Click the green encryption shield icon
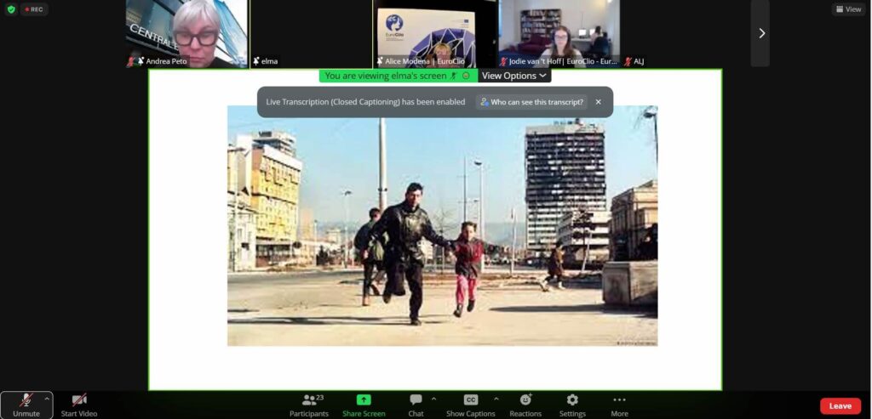The width and height of the screenshot is (872, 419). click(x=10, y=9)
